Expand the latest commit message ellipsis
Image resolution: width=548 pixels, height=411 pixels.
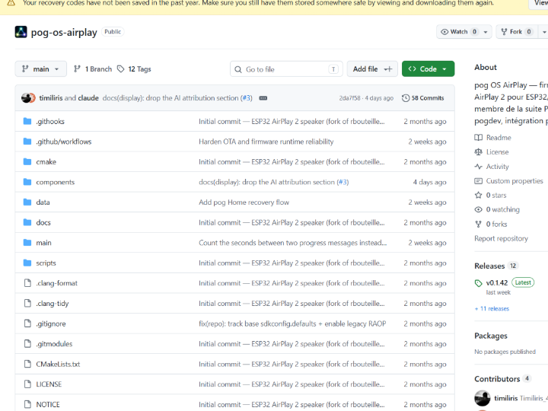(x=263, y=98)
